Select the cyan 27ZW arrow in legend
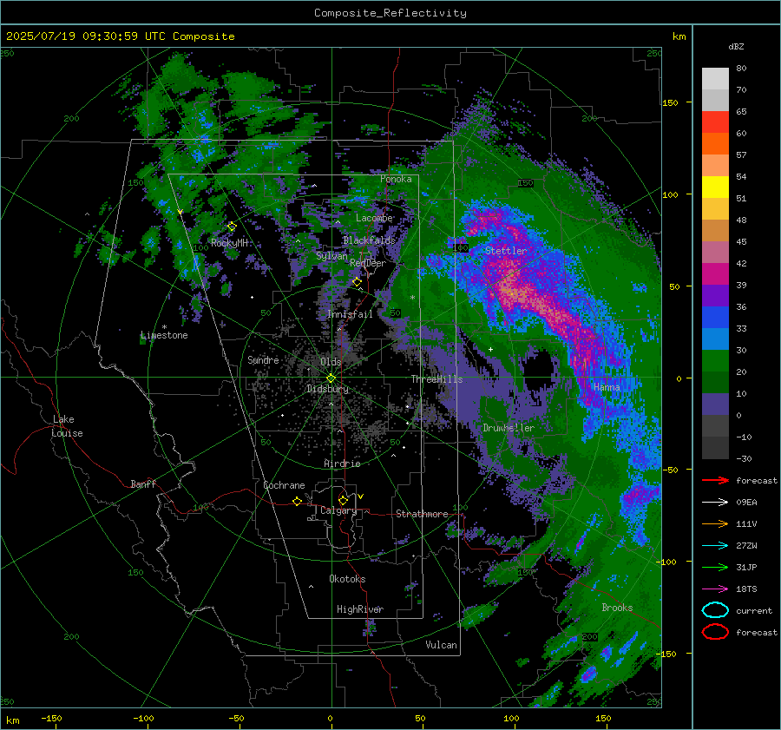This screenshot has width=781, height=730. click(715, 546)
